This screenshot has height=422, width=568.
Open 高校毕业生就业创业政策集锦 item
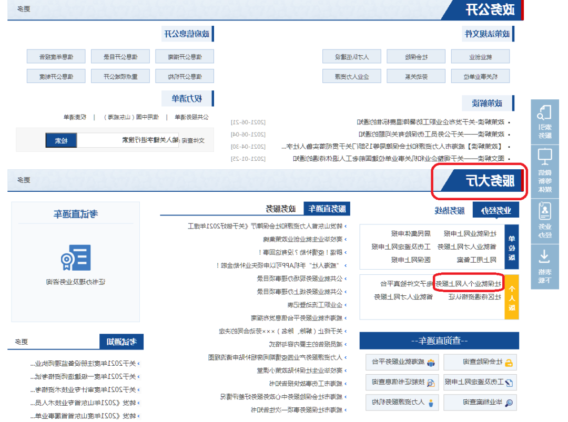tap(303, 239)
